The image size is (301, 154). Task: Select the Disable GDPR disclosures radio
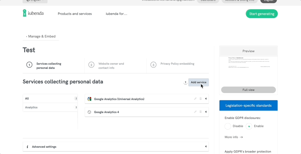228,126
